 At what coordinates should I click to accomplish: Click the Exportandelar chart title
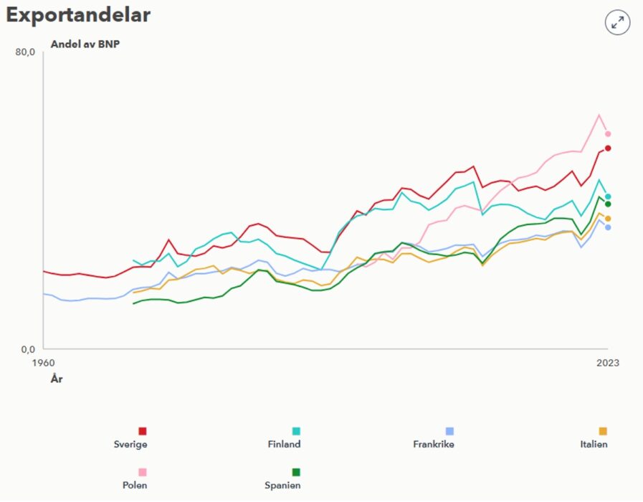(x=78, y=15)
